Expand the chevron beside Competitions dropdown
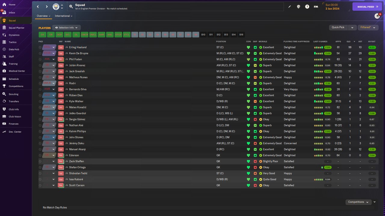 [374, 202]
